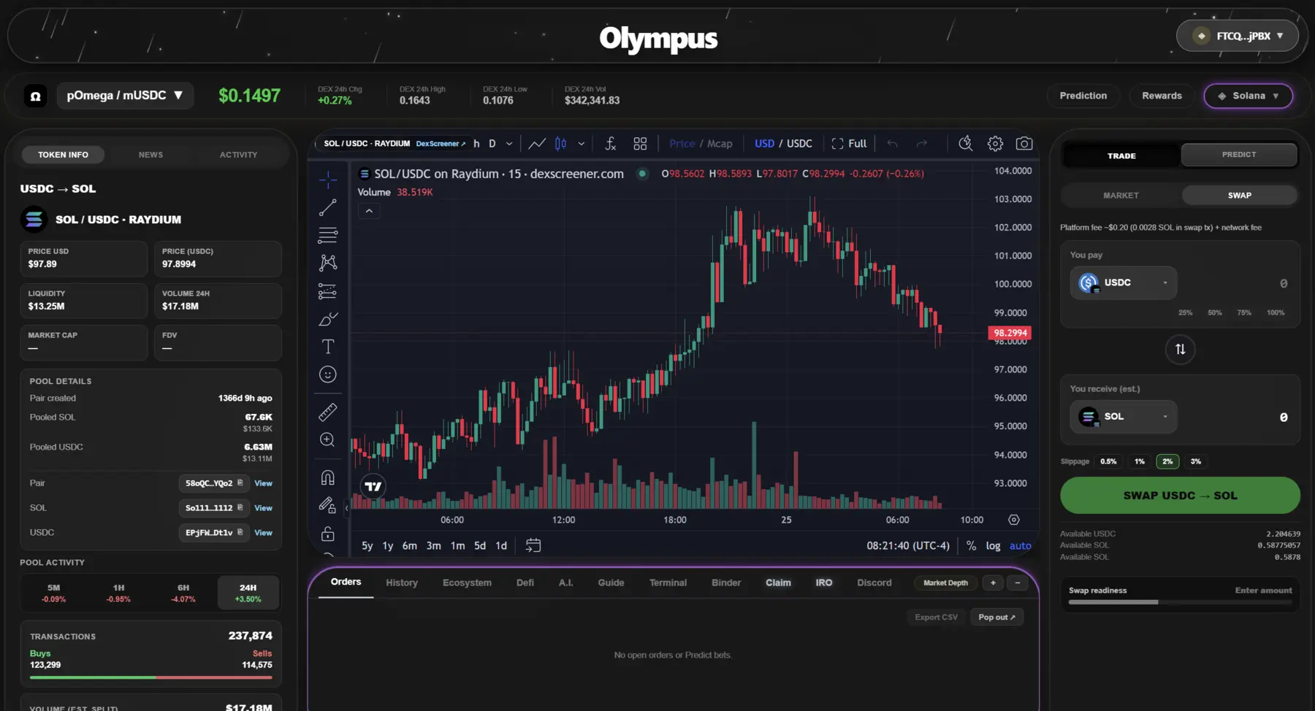Set slippage to 0.5%
The width and height of the screenshot is (1315, 711).
(x=1108, y=461)
